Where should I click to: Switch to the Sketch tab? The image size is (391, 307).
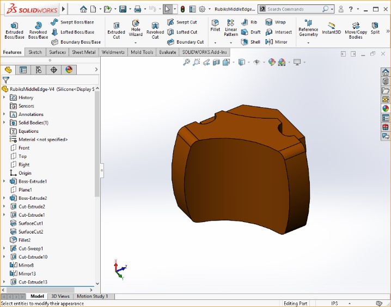(35, 52)
